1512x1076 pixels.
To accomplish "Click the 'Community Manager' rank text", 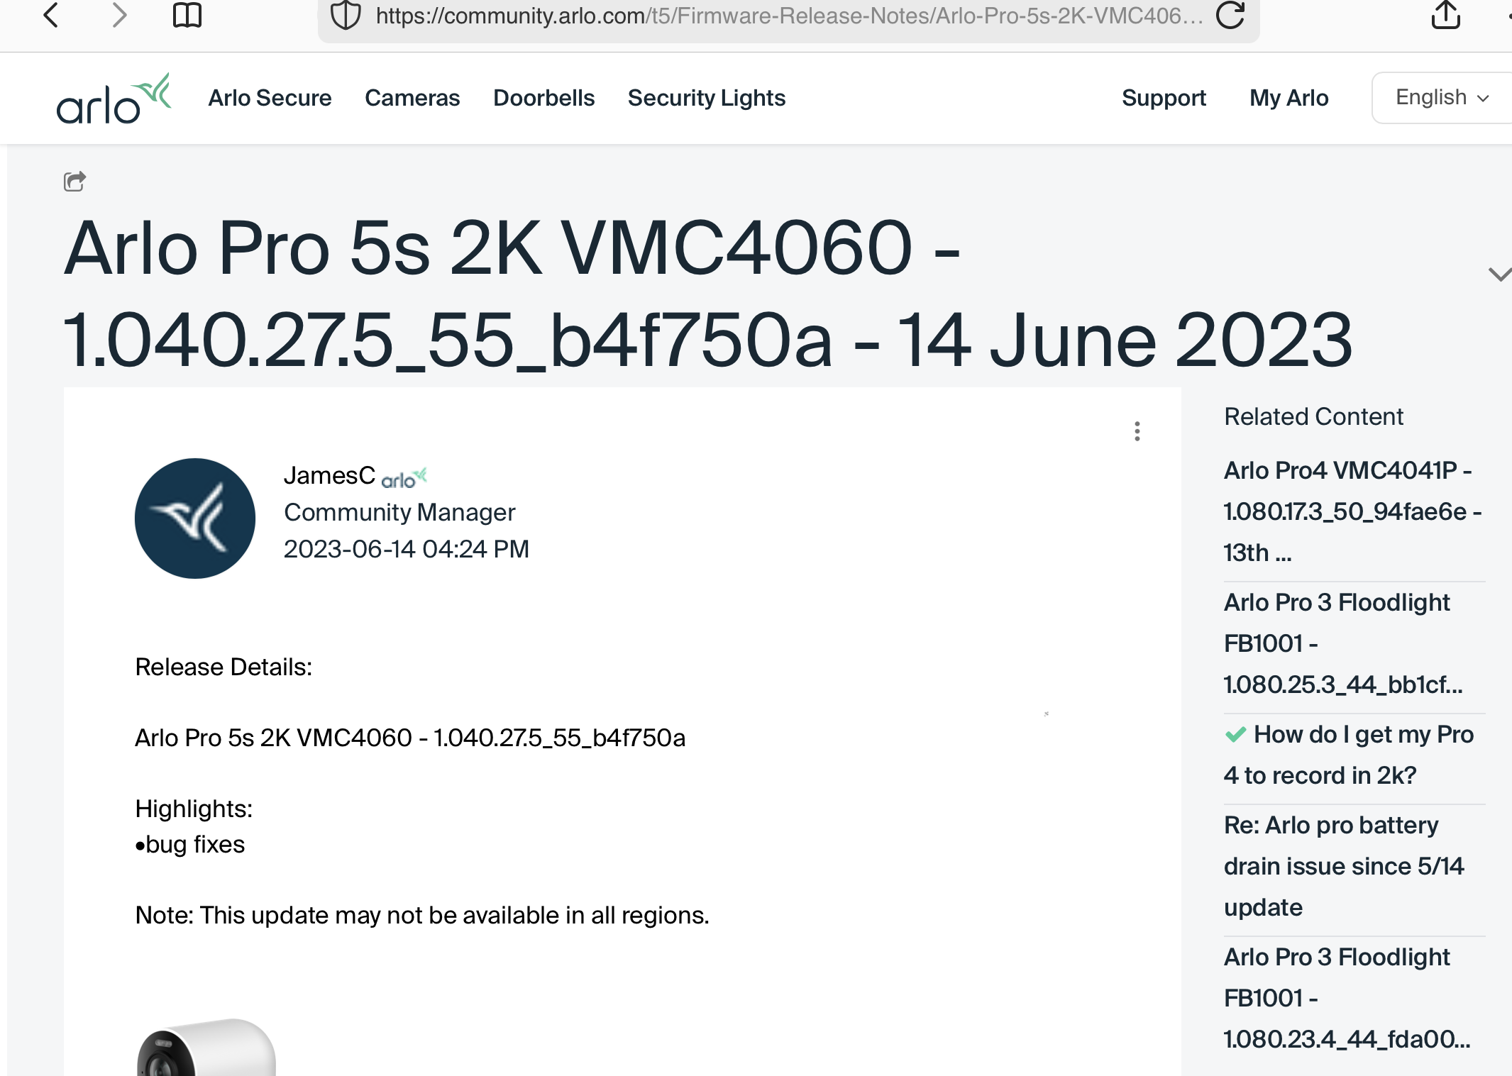I will coord(399,512).
